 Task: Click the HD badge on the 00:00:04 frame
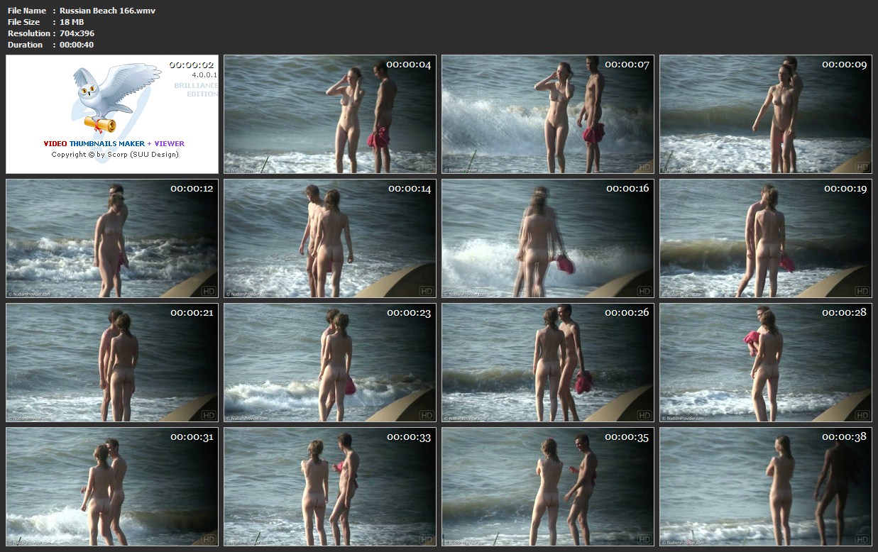(x=427, y=167)
